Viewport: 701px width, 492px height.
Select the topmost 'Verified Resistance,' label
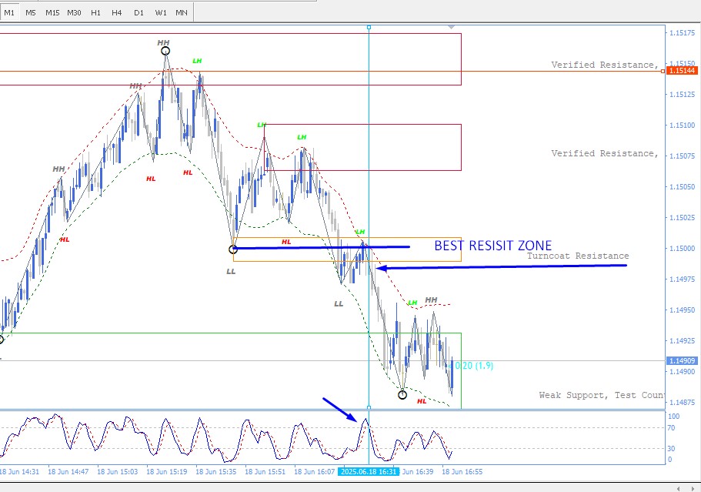click(x=605, y=65)
